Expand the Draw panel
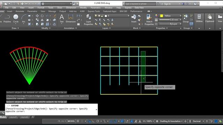The width and height of the screenshot is (223, 125). click(15, 28)
